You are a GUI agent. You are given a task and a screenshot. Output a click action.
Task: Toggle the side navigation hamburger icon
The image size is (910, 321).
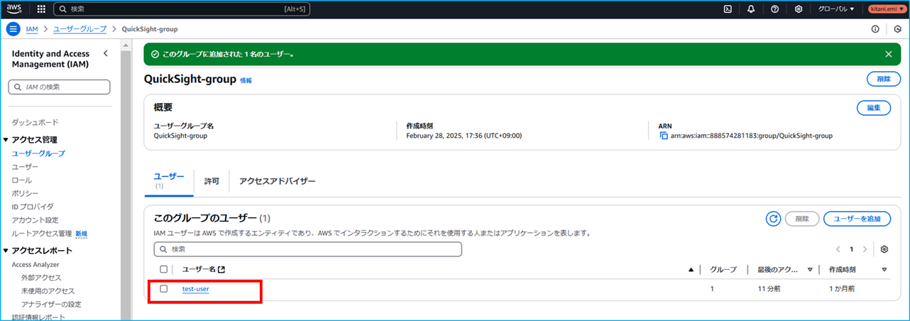[13, 29]
